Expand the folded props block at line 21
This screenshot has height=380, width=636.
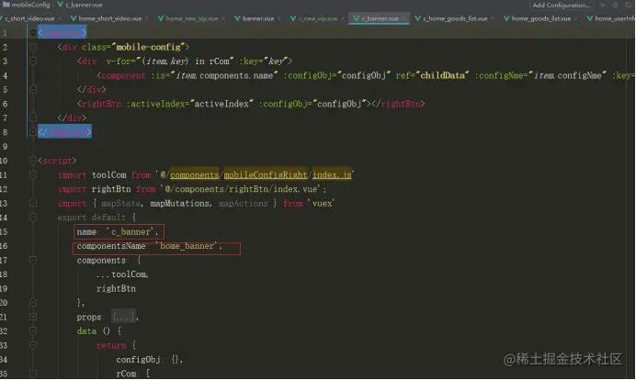[x=33, y=317]
